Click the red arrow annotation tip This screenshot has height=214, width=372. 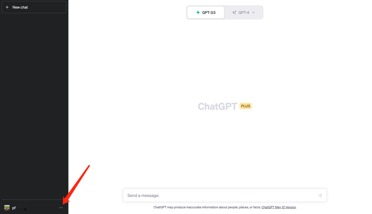click(64, 203)
